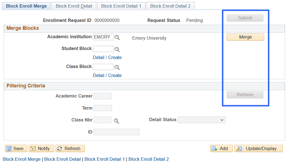Image resolution: width=289 pixels, height=165 pixels.
Task: Open the Student Block lookup magnifier
Action: tap(117, 49)
